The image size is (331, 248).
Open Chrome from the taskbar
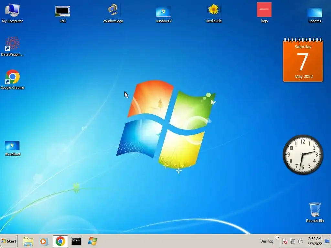(60, 241)
